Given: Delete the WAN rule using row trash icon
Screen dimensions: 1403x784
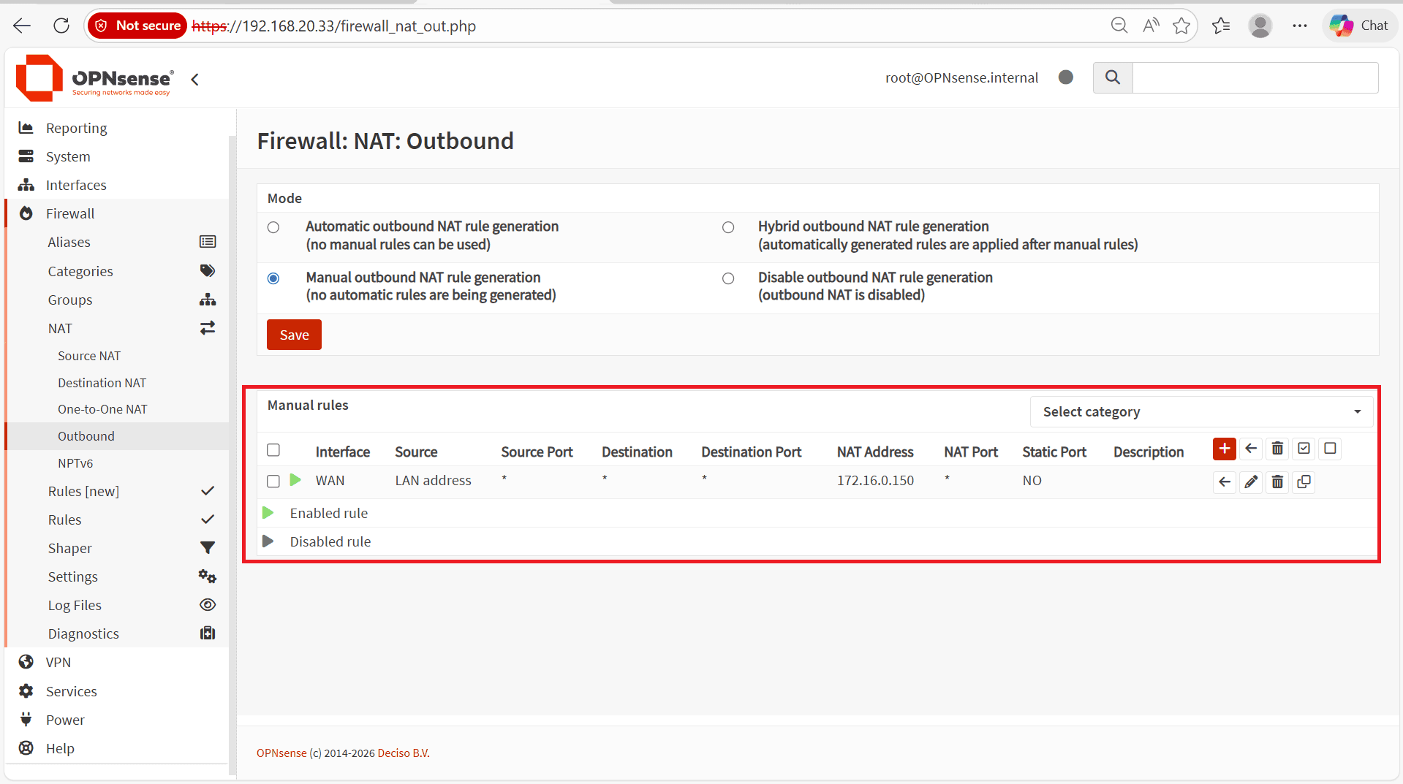Looking at the screenshot, I should point(1277,482).
